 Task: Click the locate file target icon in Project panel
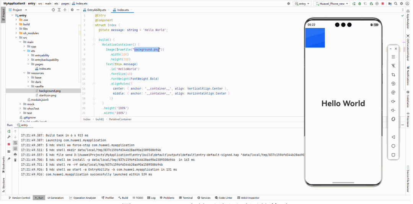click(53, 10)
